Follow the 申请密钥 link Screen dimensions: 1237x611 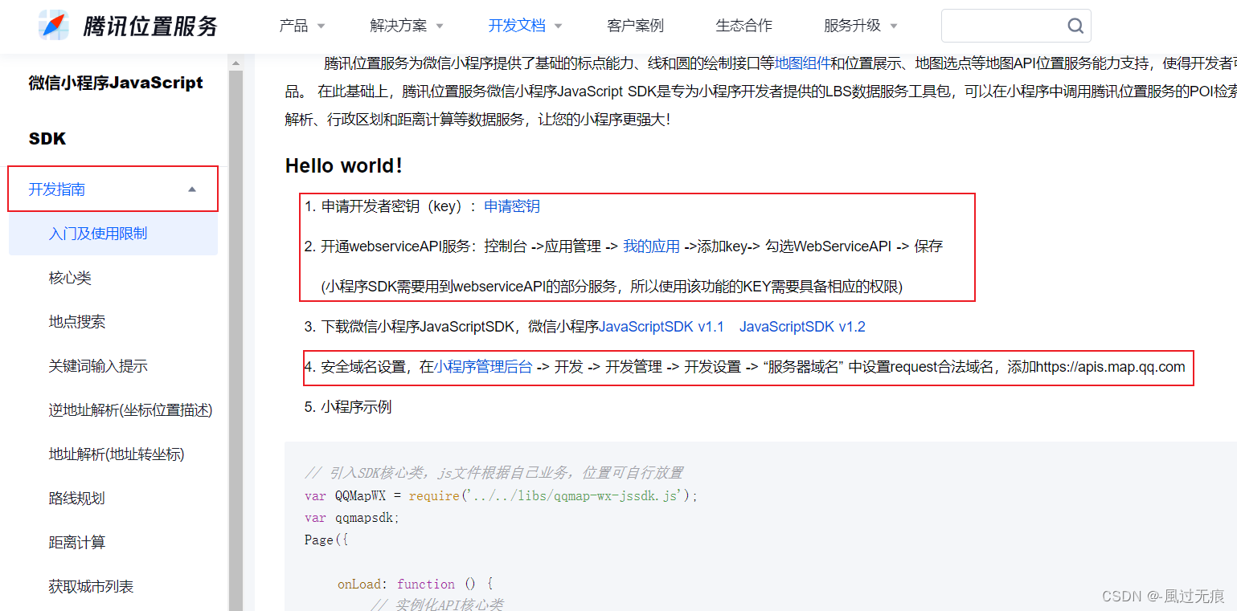pyautogui.click(x=512, y=206)
